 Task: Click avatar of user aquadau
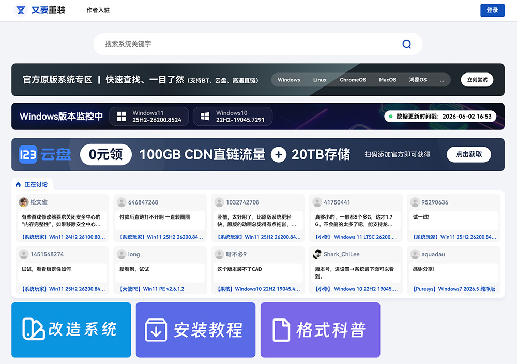[415, 254]
